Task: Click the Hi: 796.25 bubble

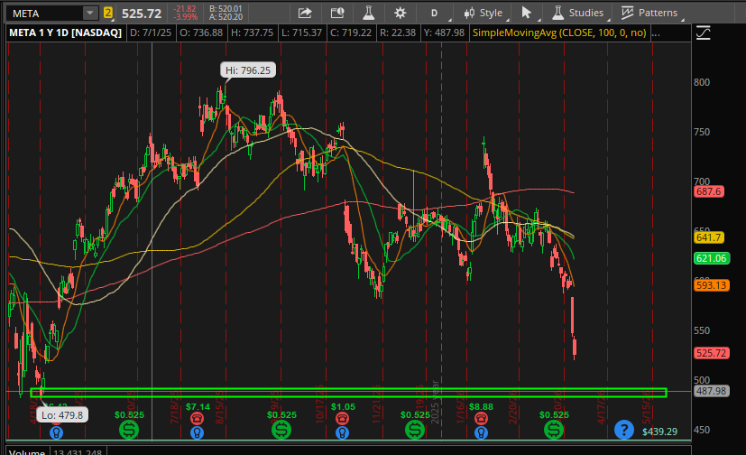Action: pos(248,70)
